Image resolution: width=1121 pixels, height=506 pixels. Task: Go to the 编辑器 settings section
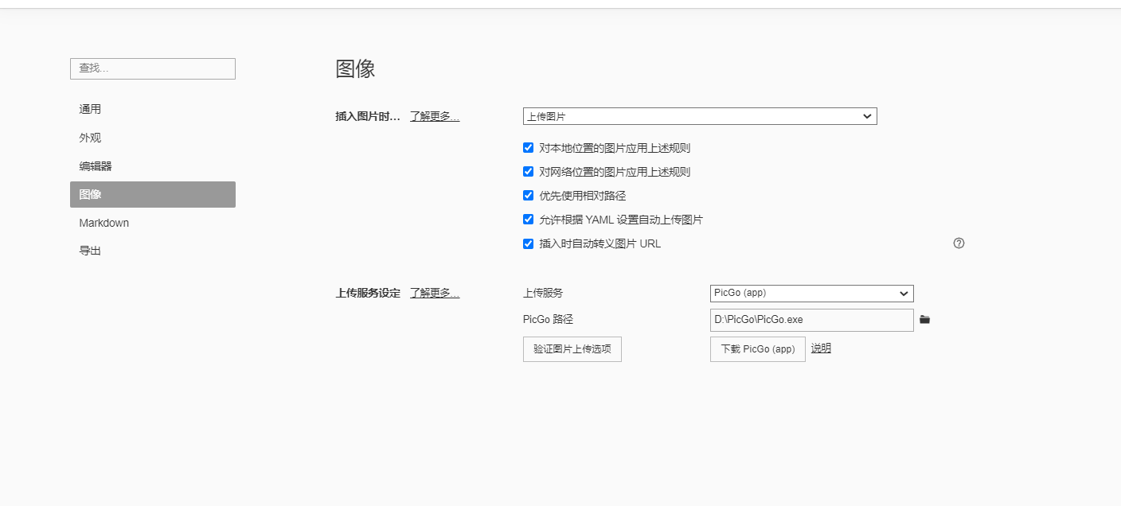point(153,166)
